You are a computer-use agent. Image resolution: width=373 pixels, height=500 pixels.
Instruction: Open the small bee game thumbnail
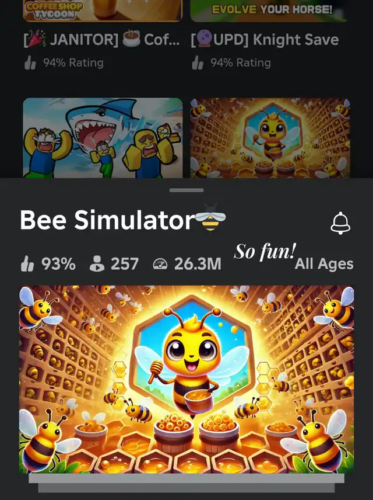270,138
